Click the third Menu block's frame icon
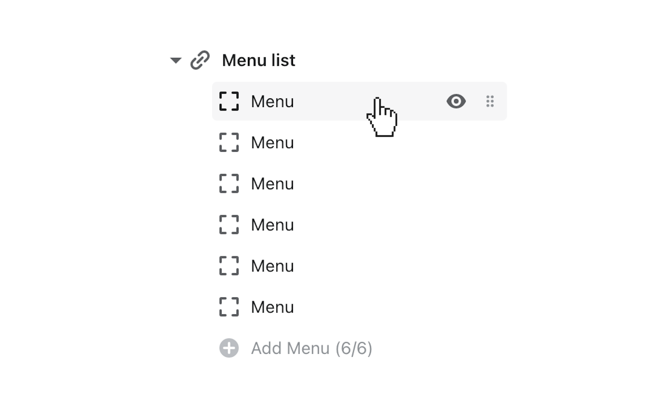This screenshot has width=669, height=398. [229, 184]
